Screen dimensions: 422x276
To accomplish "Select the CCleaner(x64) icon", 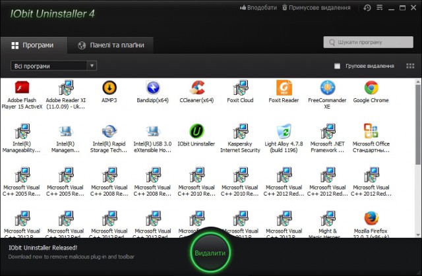I will pos(196,88).
